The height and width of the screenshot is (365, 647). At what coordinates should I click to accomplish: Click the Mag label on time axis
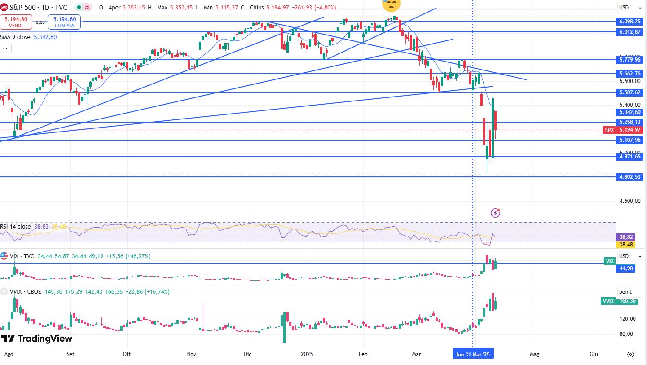click(534, 354)
